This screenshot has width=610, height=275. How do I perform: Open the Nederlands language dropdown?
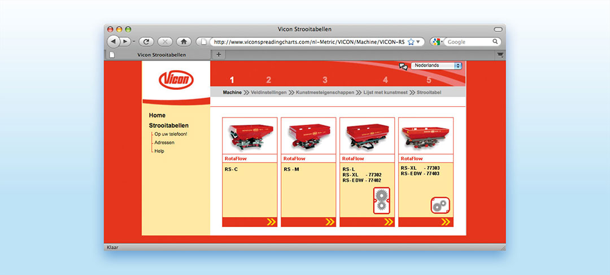tap(436, 66)
